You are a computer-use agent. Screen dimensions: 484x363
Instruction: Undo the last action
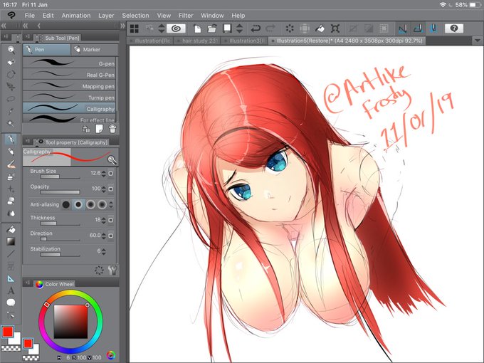tap(256, 28)
